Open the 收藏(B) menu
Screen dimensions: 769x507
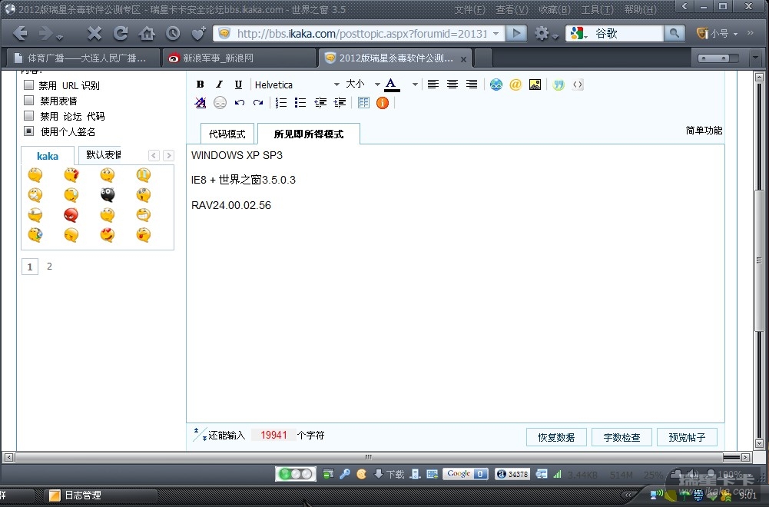pos(555,9)
